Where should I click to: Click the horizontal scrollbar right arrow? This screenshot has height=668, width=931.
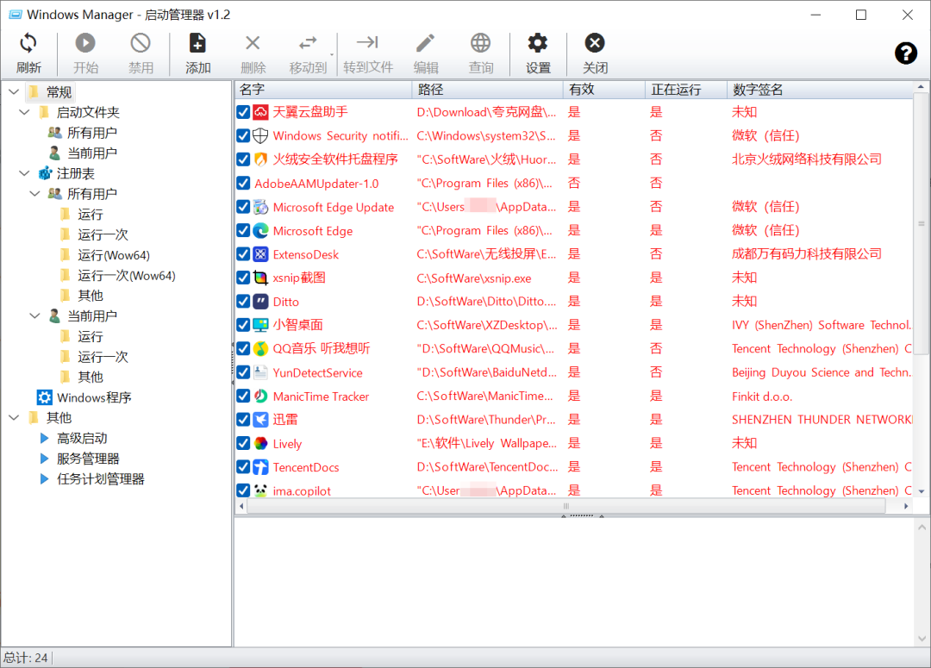point(906,507)
